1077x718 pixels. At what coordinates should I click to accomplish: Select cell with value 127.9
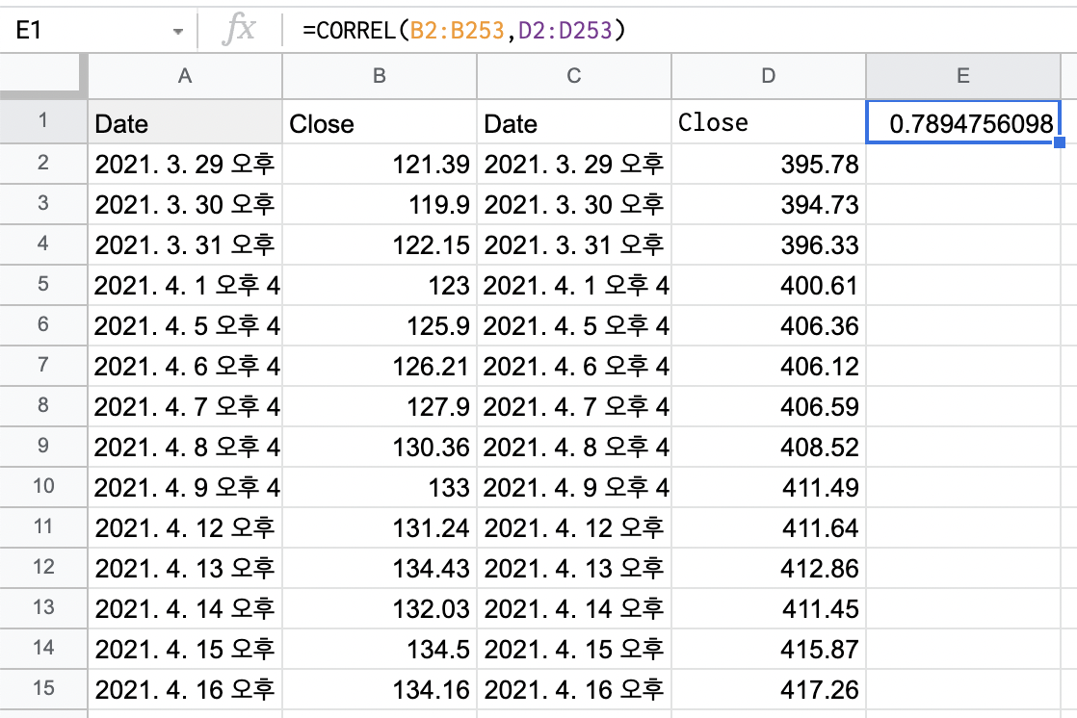380,407
